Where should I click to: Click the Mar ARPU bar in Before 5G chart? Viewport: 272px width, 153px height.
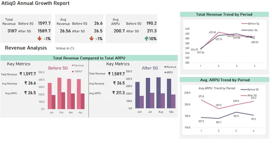point(73,101)
